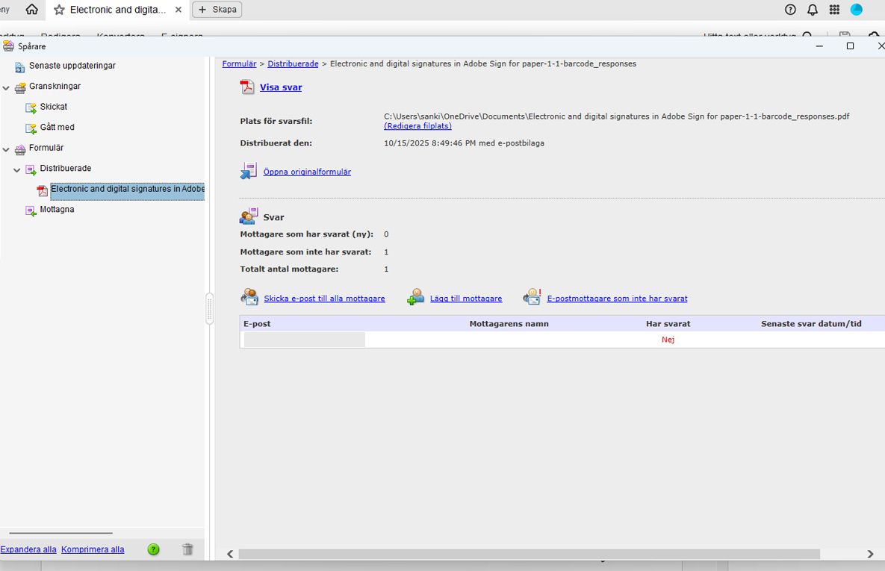This screenshot has height=571, width=885.
Task: Select the Formulär tree item
Action: 46,147
